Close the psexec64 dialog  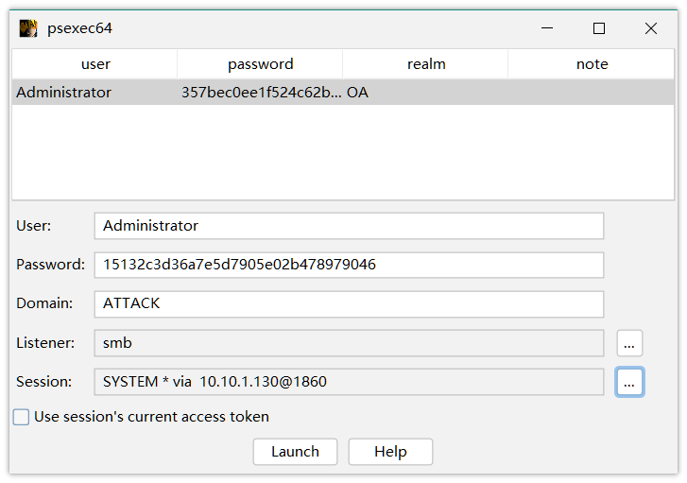coord(651,28)
